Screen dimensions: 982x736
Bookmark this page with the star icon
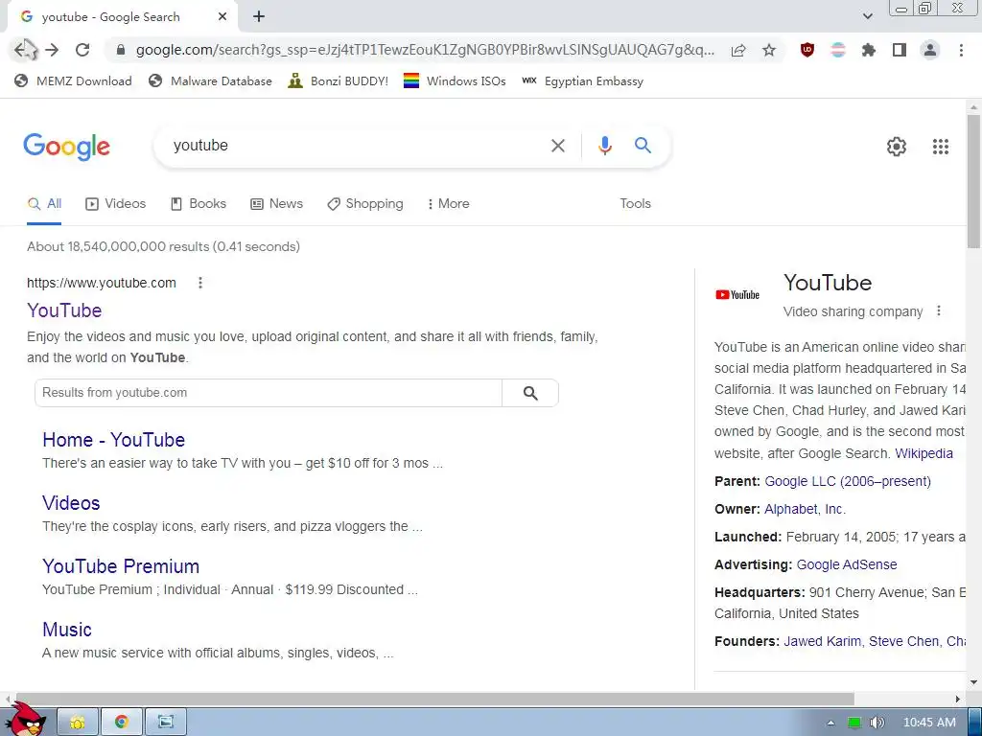[x=769, y=50]
